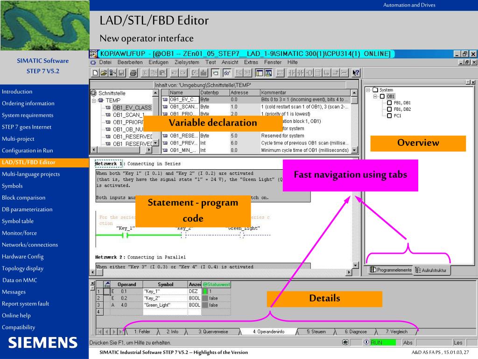Select FC1 in the overview tree
The height and width of the screenshot is (359, 478).
coord(397,116)
